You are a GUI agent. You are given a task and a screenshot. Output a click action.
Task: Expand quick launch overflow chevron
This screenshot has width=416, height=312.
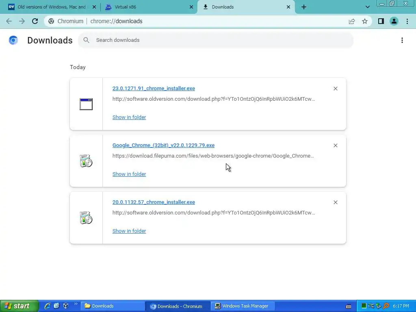point(76,304)
